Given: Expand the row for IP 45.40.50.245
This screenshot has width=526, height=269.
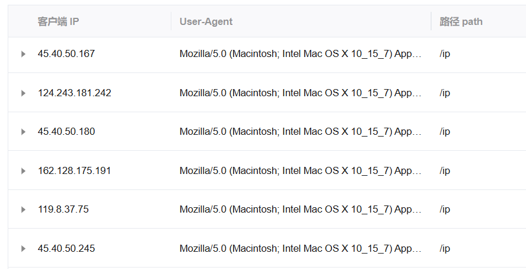Looking at the screenshot, I should [23, 249].
